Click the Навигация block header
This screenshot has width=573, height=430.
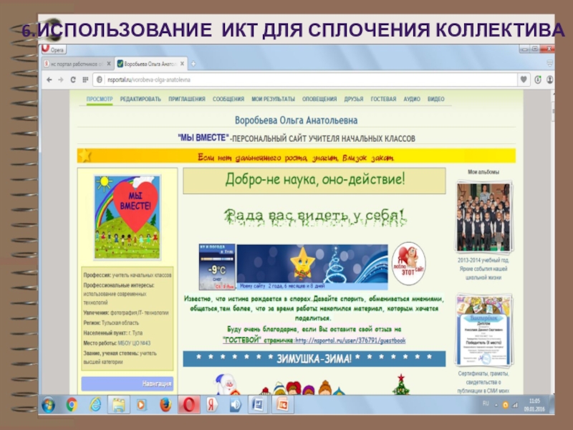click(x=127, y=383)
